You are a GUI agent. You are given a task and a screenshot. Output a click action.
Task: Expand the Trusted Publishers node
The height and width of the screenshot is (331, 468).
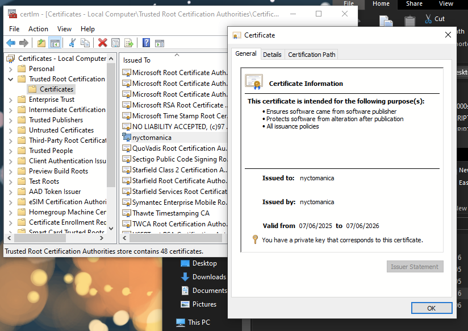(11, 120)
